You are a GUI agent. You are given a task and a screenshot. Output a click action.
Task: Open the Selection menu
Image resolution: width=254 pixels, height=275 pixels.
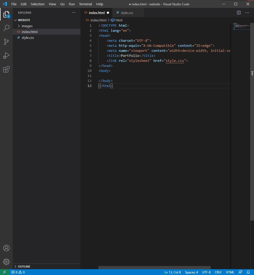click(37, 4)
